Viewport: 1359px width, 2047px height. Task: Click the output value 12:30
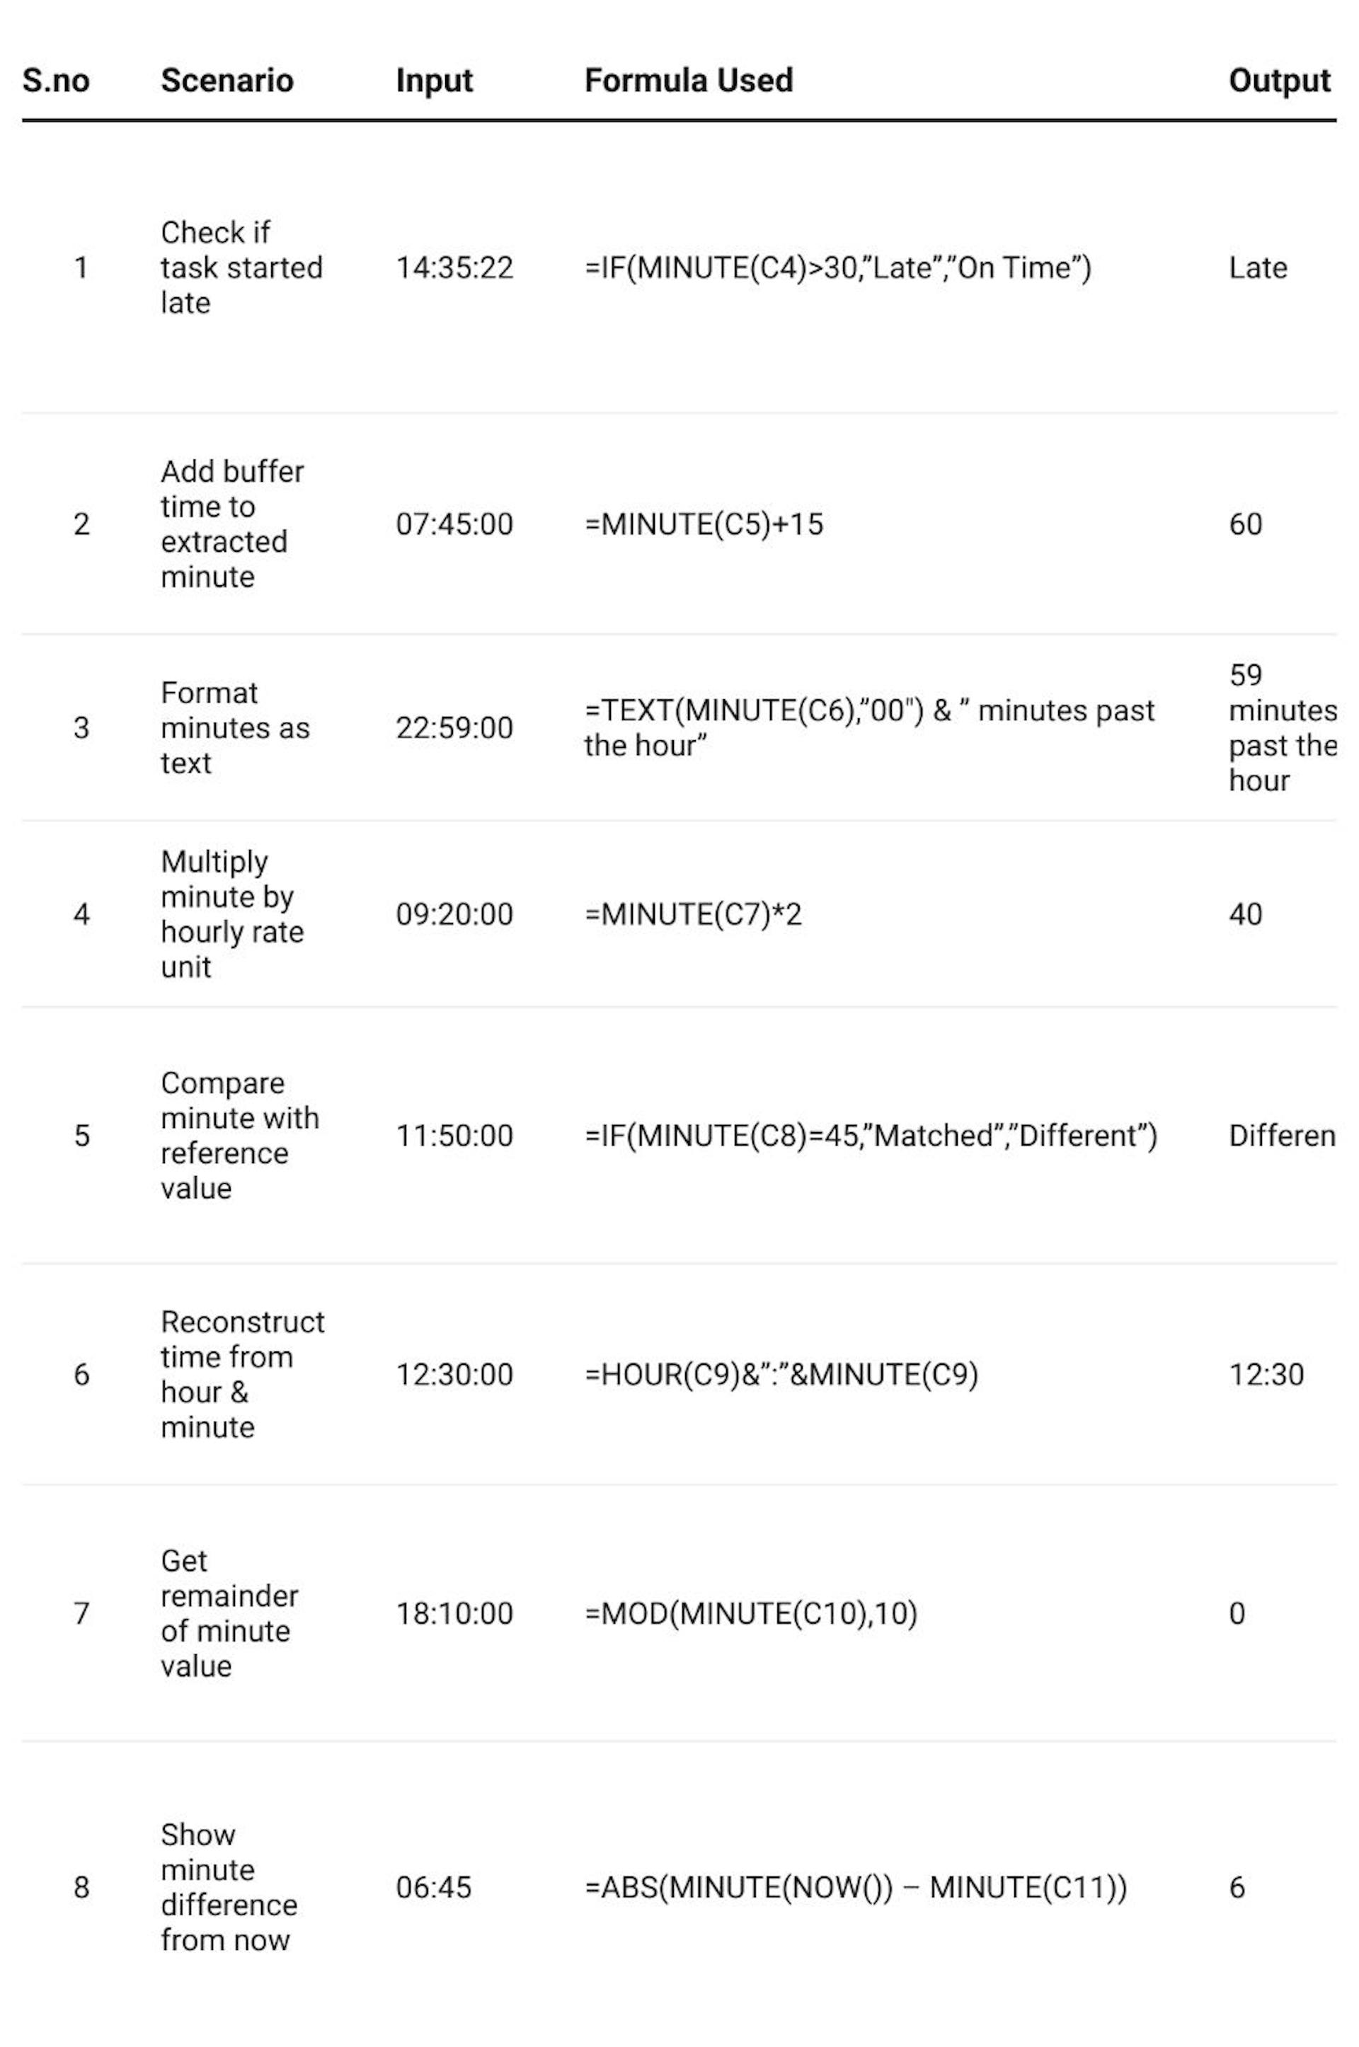(1266, 1374)
